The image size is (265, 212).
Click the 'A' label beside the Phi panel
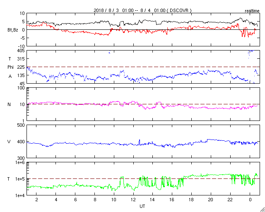[x=10, y=77]
